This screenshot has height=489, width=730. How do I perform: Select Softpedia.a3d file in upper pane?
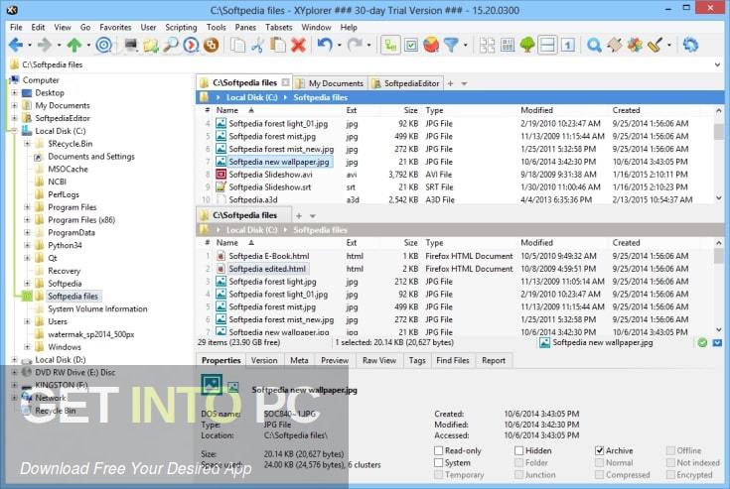pyautogui.click(x=253, y=200)
